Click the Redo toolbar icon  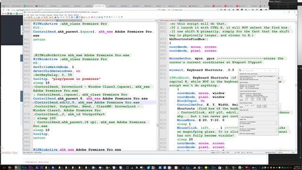pos(52,17)
